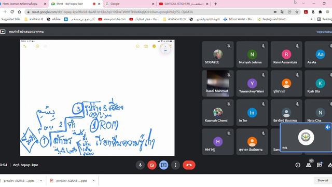The height and width of the screenshot is (187, 332).
Task: Click the presenting indicator icon in banner
Action: (x=3, y=32)
